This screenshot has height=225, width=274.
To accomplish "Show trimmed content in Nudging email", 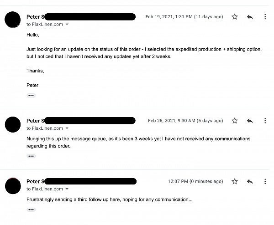I will point(31,156).
